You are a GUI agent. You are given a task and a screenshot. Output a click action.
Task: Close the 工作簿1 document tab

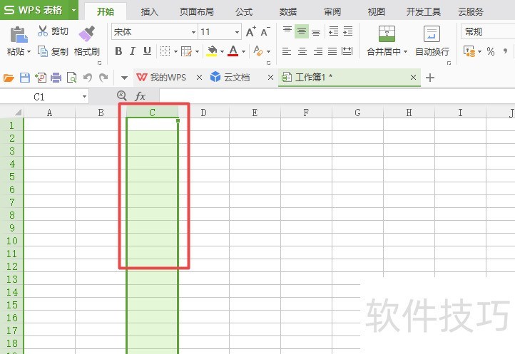click(413, 78)
